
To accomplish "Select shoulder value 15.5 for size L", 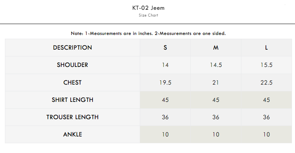I will pyautogui.click(x=266, y=65).
